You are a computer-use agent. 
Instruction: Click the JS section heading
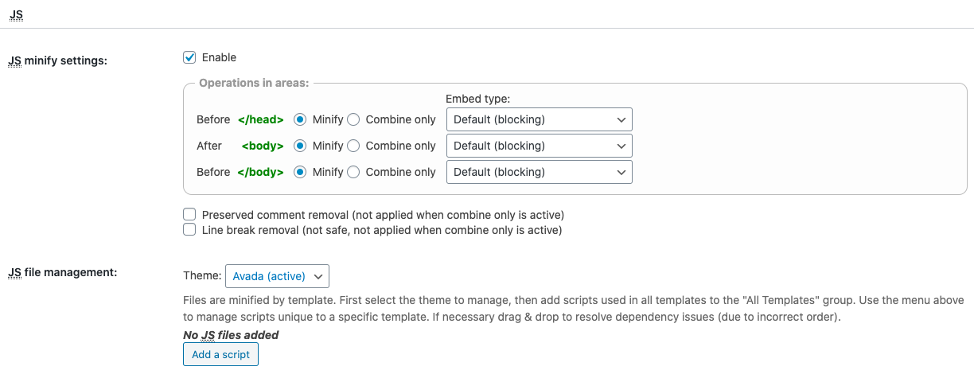click(x=16, y=14)
